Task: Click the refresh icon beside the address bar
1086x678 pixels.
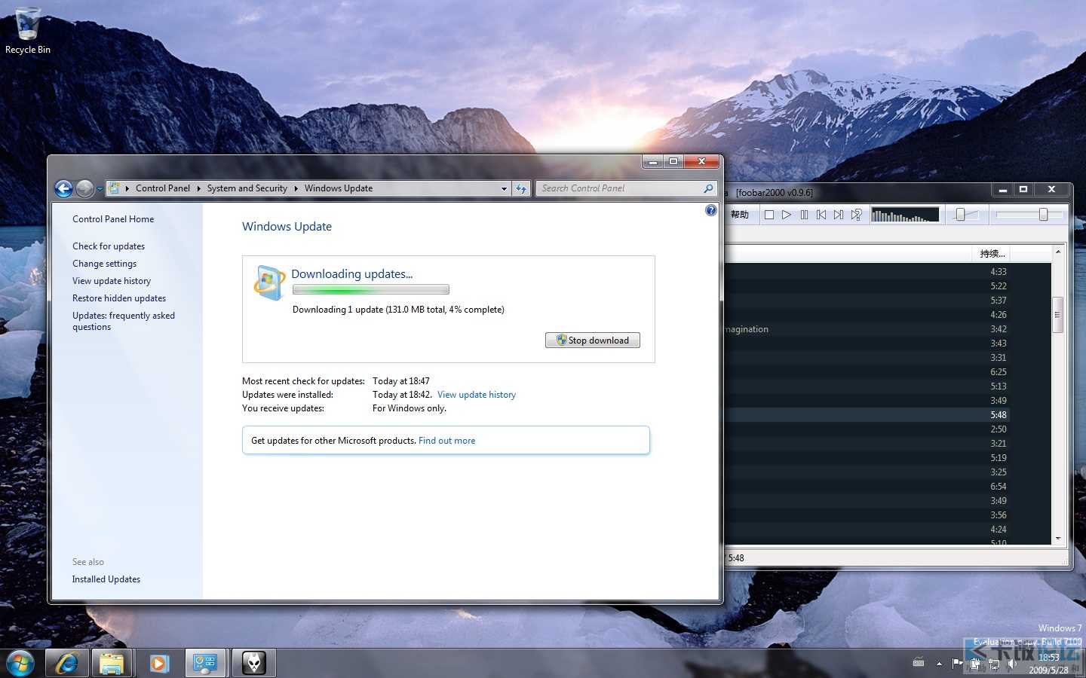Action: click(521, 188)
